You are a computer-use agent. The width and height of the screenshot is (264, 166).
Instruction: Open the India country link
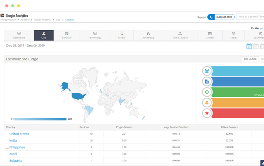[13, 141]
